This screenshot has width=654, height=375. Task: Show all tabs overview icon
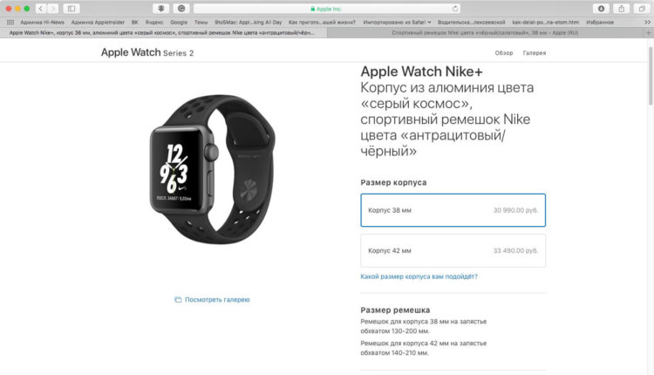[642, 9]
